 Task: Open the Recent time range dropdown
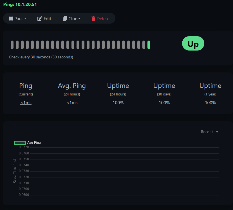[209, 132]
